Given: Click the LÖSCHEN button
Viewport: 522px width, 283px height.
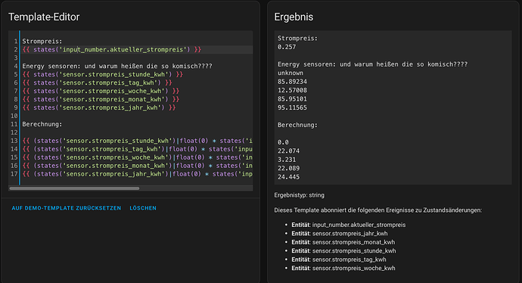Looking at the screenshot, I should click(143, 208).
